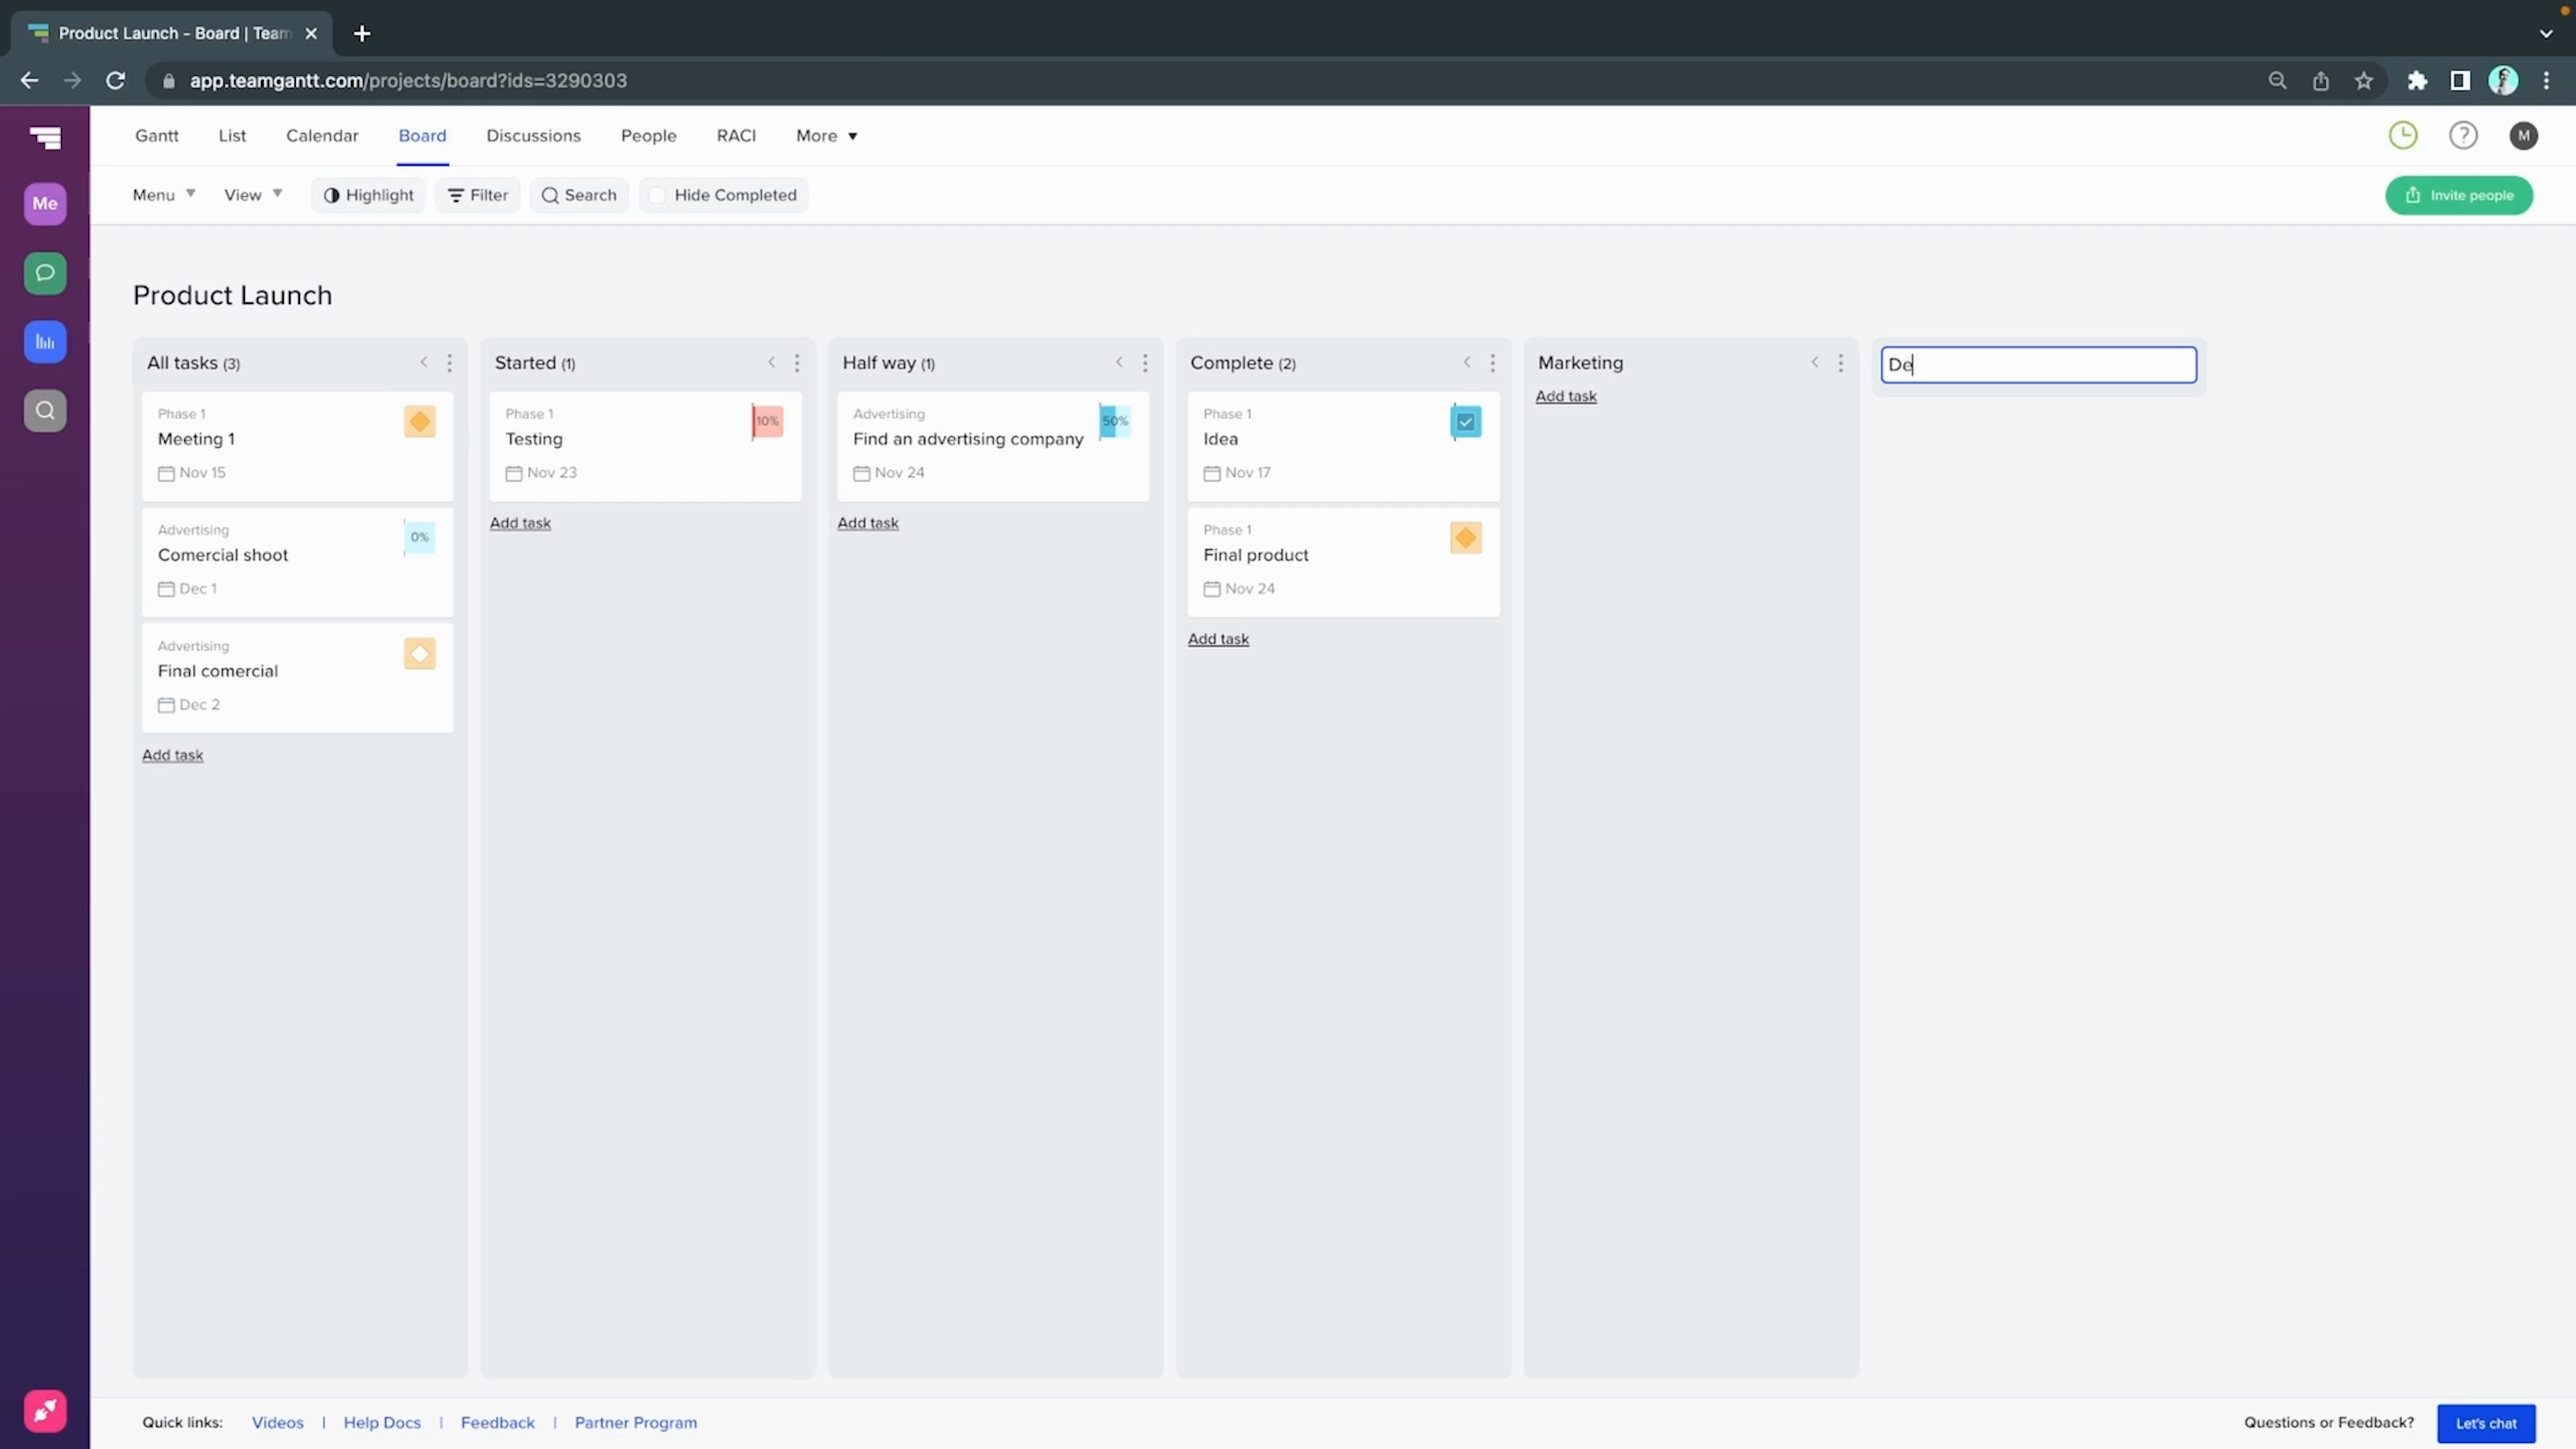Click the TeamGantt logo in the sidebar
Screen dimensions: 2576x1449
tap(45, 137)
